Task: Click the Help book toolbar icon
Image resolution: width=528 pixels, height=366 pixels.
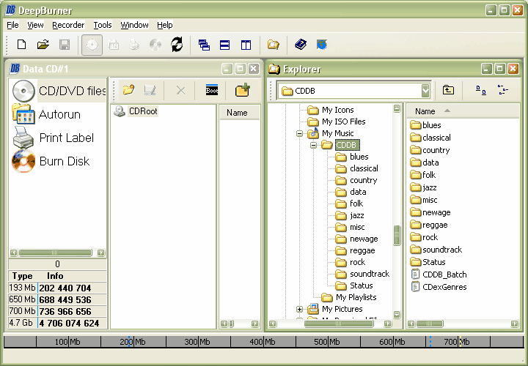Action: click(x=301, y=45)
